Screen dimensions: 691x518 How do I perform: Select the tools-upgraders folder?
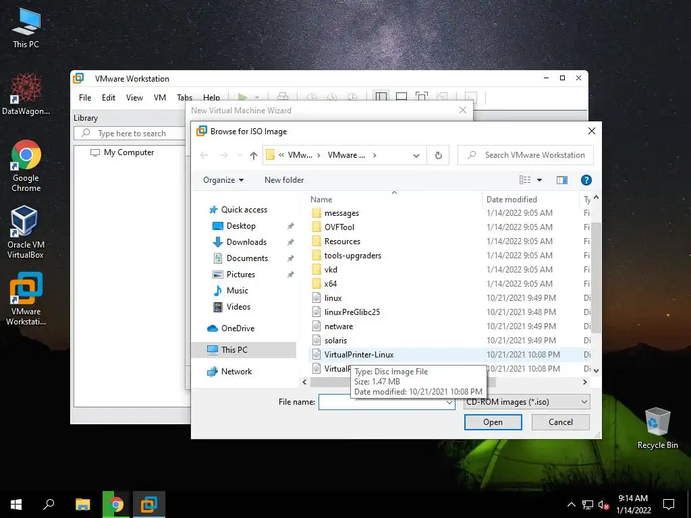pyautogui.click(x=352, y=256)
